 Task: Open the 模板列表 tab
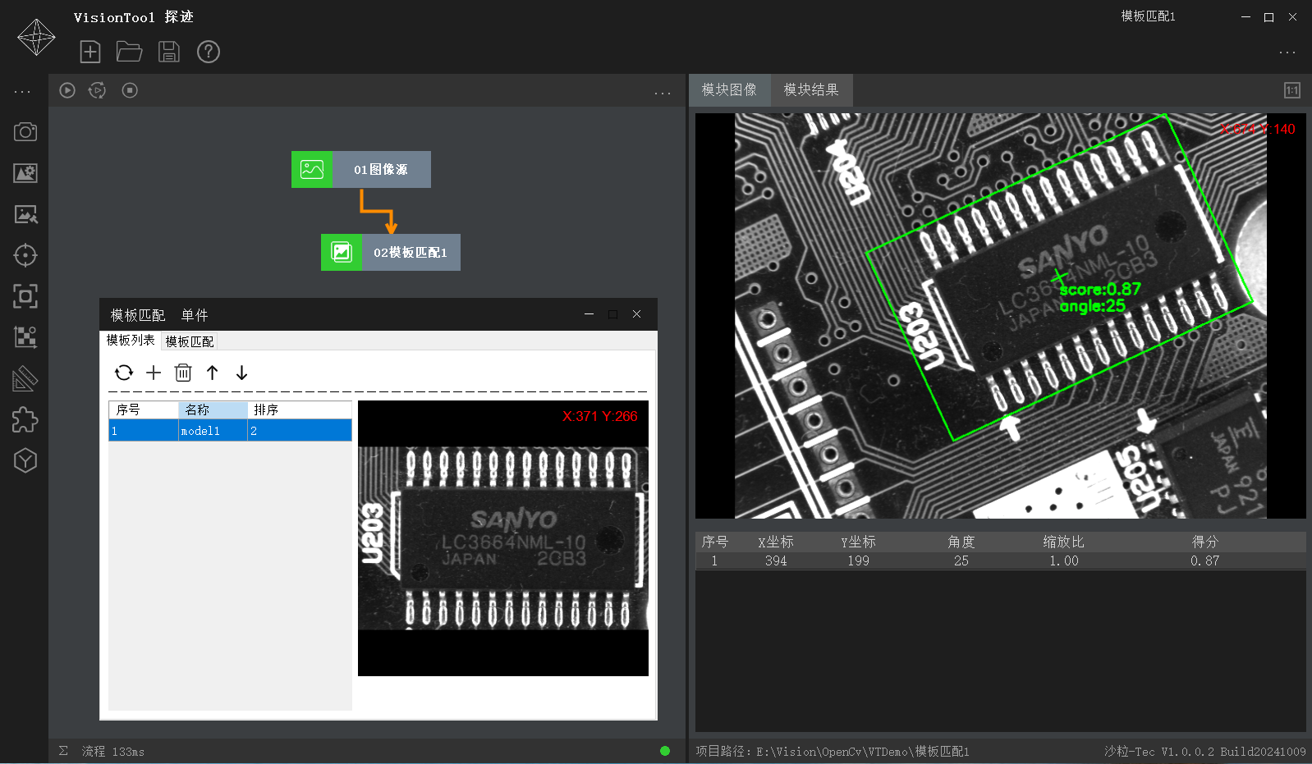click(131, 341)
